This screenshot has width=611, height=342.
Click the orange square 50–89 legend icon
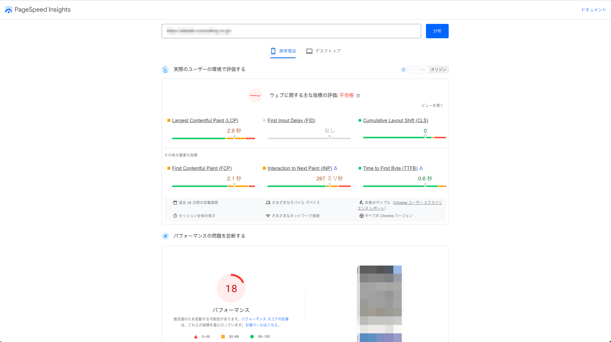pyautogui.click(x=223, y=337)
